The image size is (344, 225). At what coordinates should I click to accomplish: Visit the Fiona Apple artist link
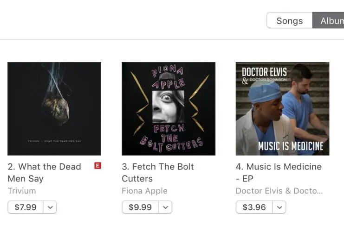pos(144,191)
